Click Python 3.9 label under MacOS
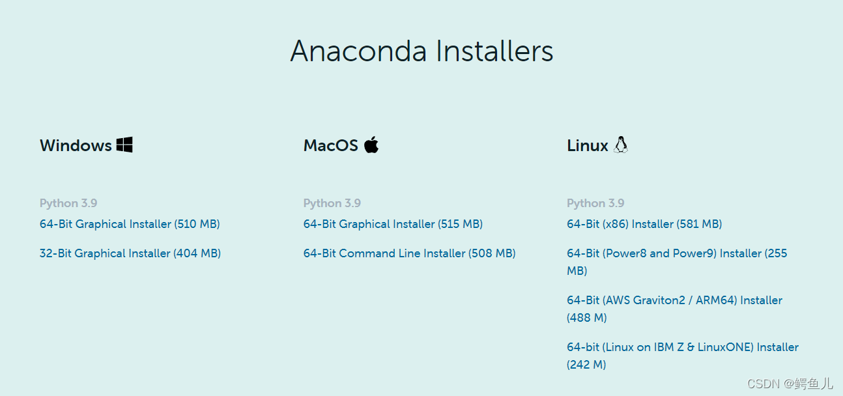Image resolution: width=843 pixels, height=396 pixels. pyautogui.click(x=332, y=203)
